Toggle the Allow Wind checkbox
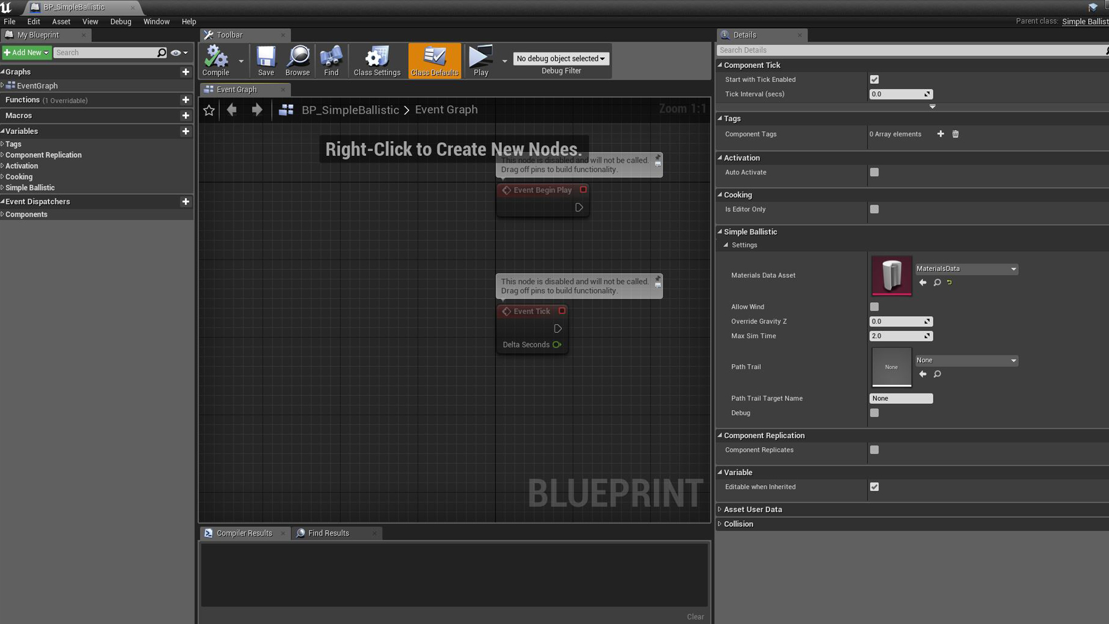Viewport: 1109px width, 624px height. click(x=874, y=306)
